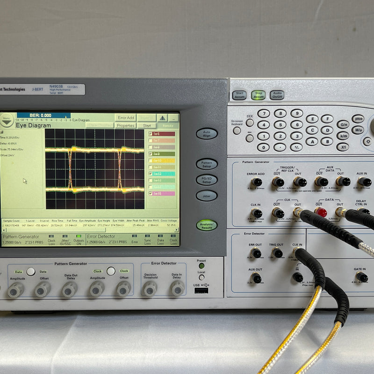374x374 pixels.
Task: Click the warning triangle icon on screen
Action: [x=163, y=119]
